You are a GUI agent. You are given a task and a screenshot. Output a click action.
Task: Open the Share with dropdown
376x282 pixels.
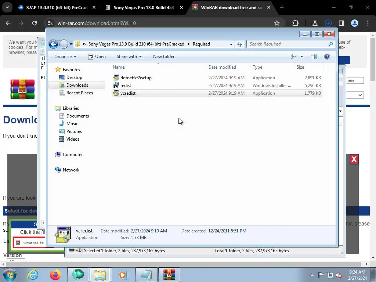coord(129,57)
